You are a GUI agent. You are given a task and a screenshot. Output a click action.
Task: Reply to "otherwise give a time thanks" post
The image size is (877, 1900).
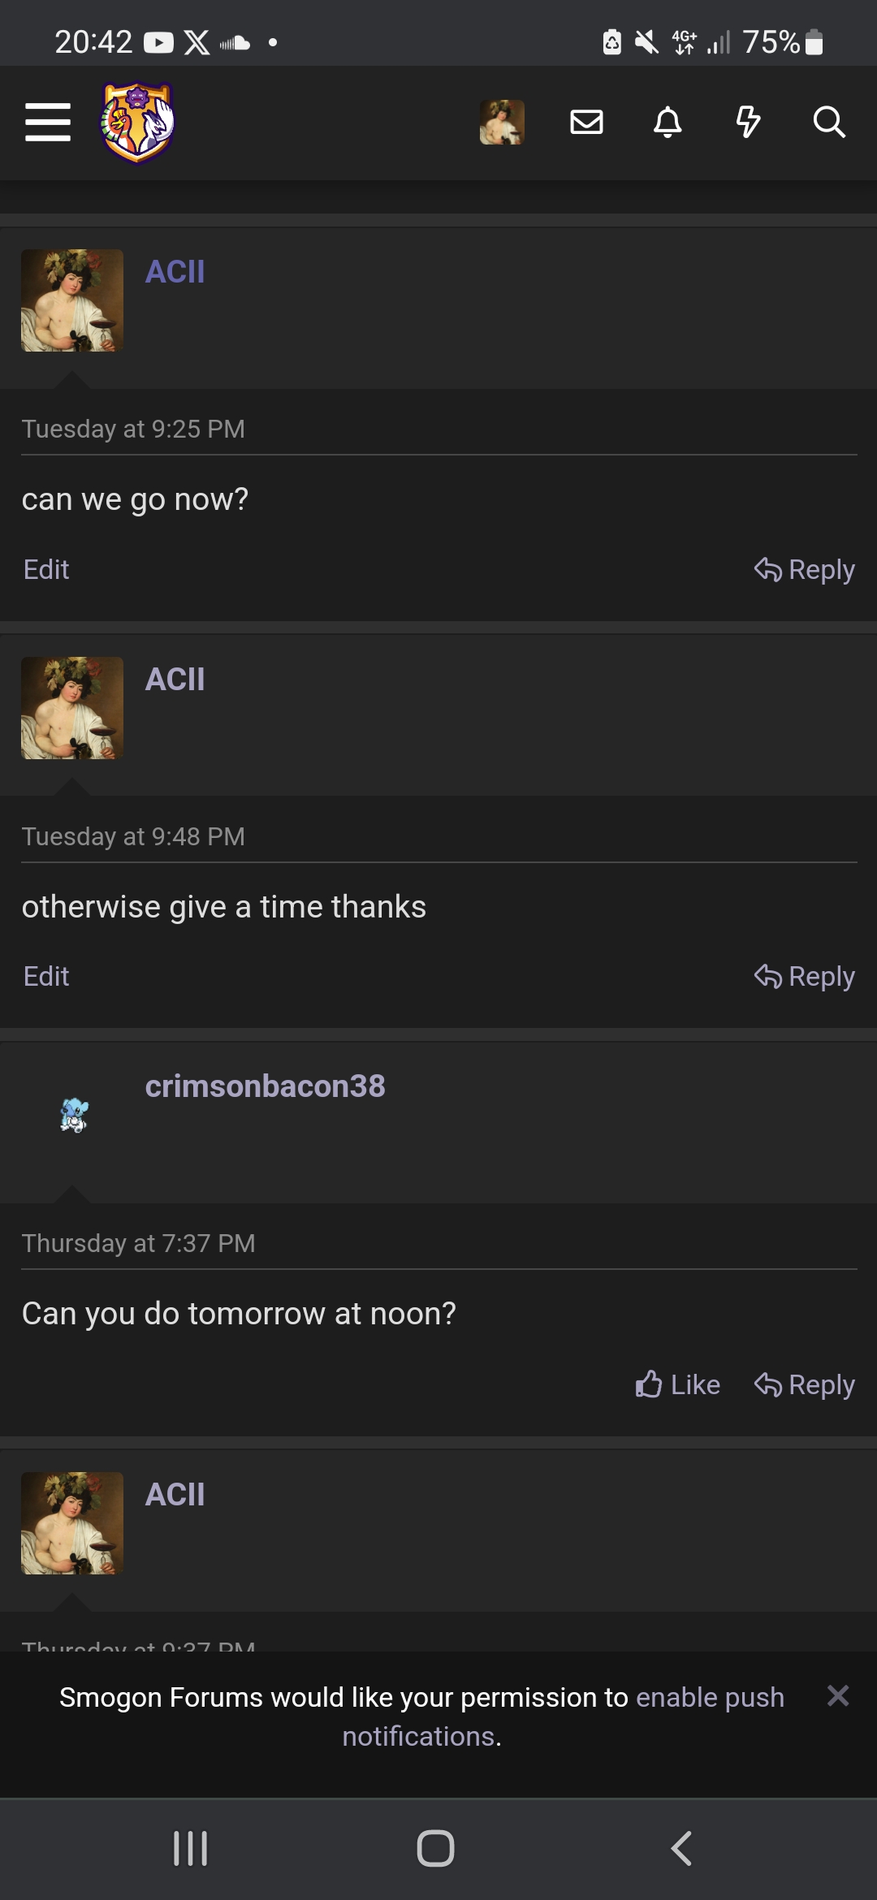804,977
